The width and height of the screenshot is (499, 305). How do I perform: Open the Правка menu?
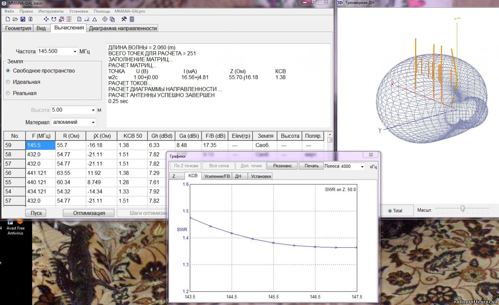[26, 11]
